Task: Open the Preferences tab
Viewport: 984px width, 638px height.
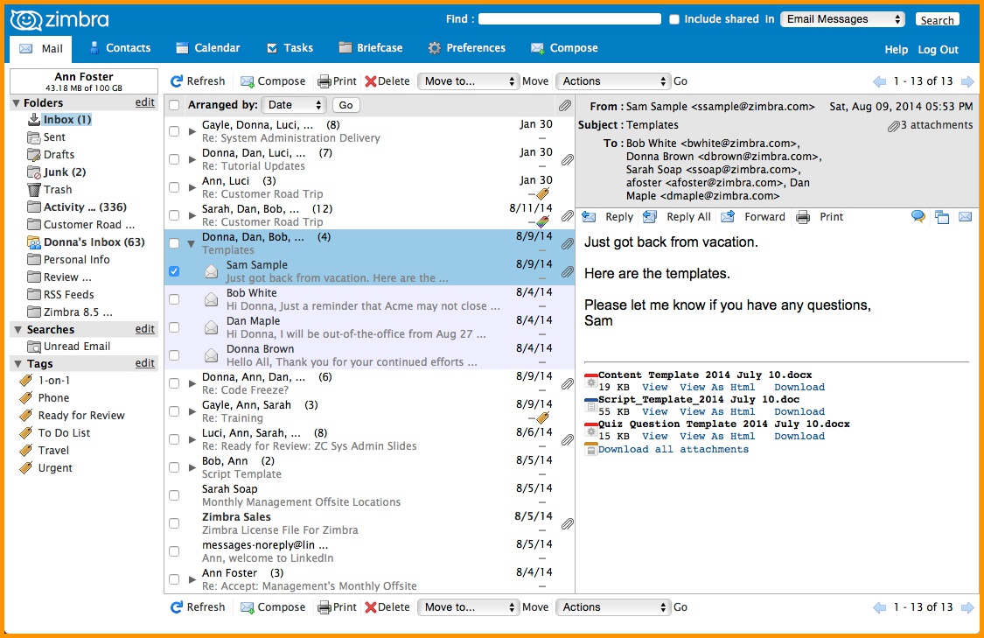Action: (x=466, y=48)
